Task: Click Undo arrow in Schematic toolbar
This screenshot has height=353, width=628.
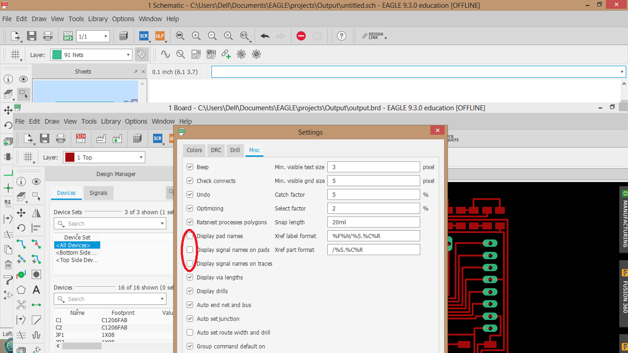Action: (x=265, y=36)
